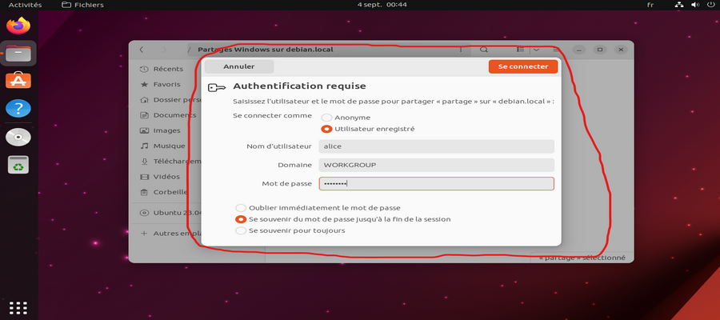The image size is (720, 320).
Task: Click the Annuler button
Action: tap(239, 67)
